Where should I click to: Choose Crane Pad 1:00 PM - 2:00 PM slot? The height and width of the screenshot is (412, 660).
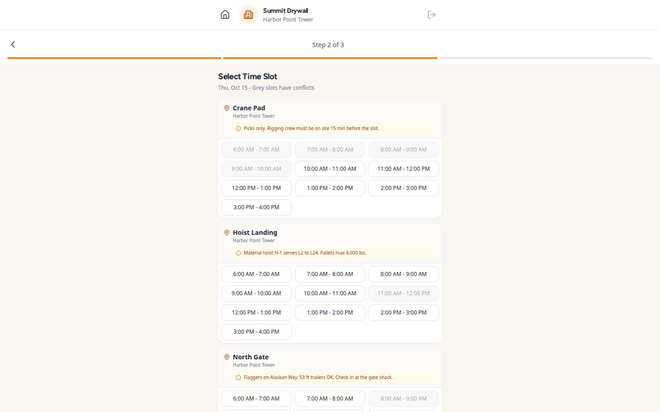pyautogui.click(x=330, y=188)
